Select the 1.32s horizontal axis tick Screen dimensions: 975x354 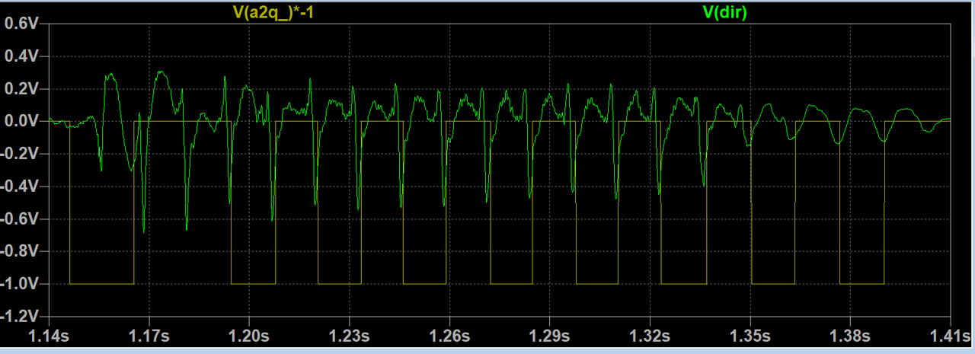(650, 336)
